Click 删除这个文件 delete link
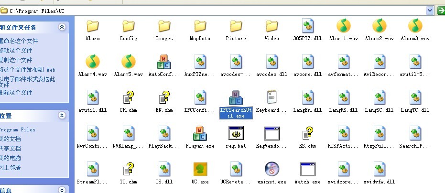445x193 pixels. point(16,93)
